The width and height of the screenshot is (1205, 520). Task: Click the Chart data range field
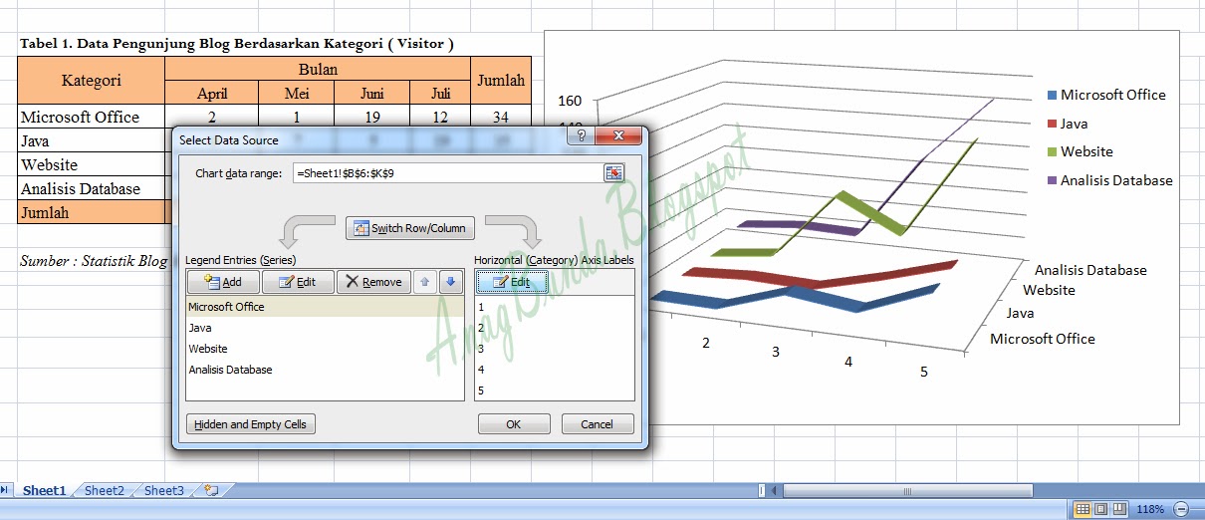coord(448,173)
